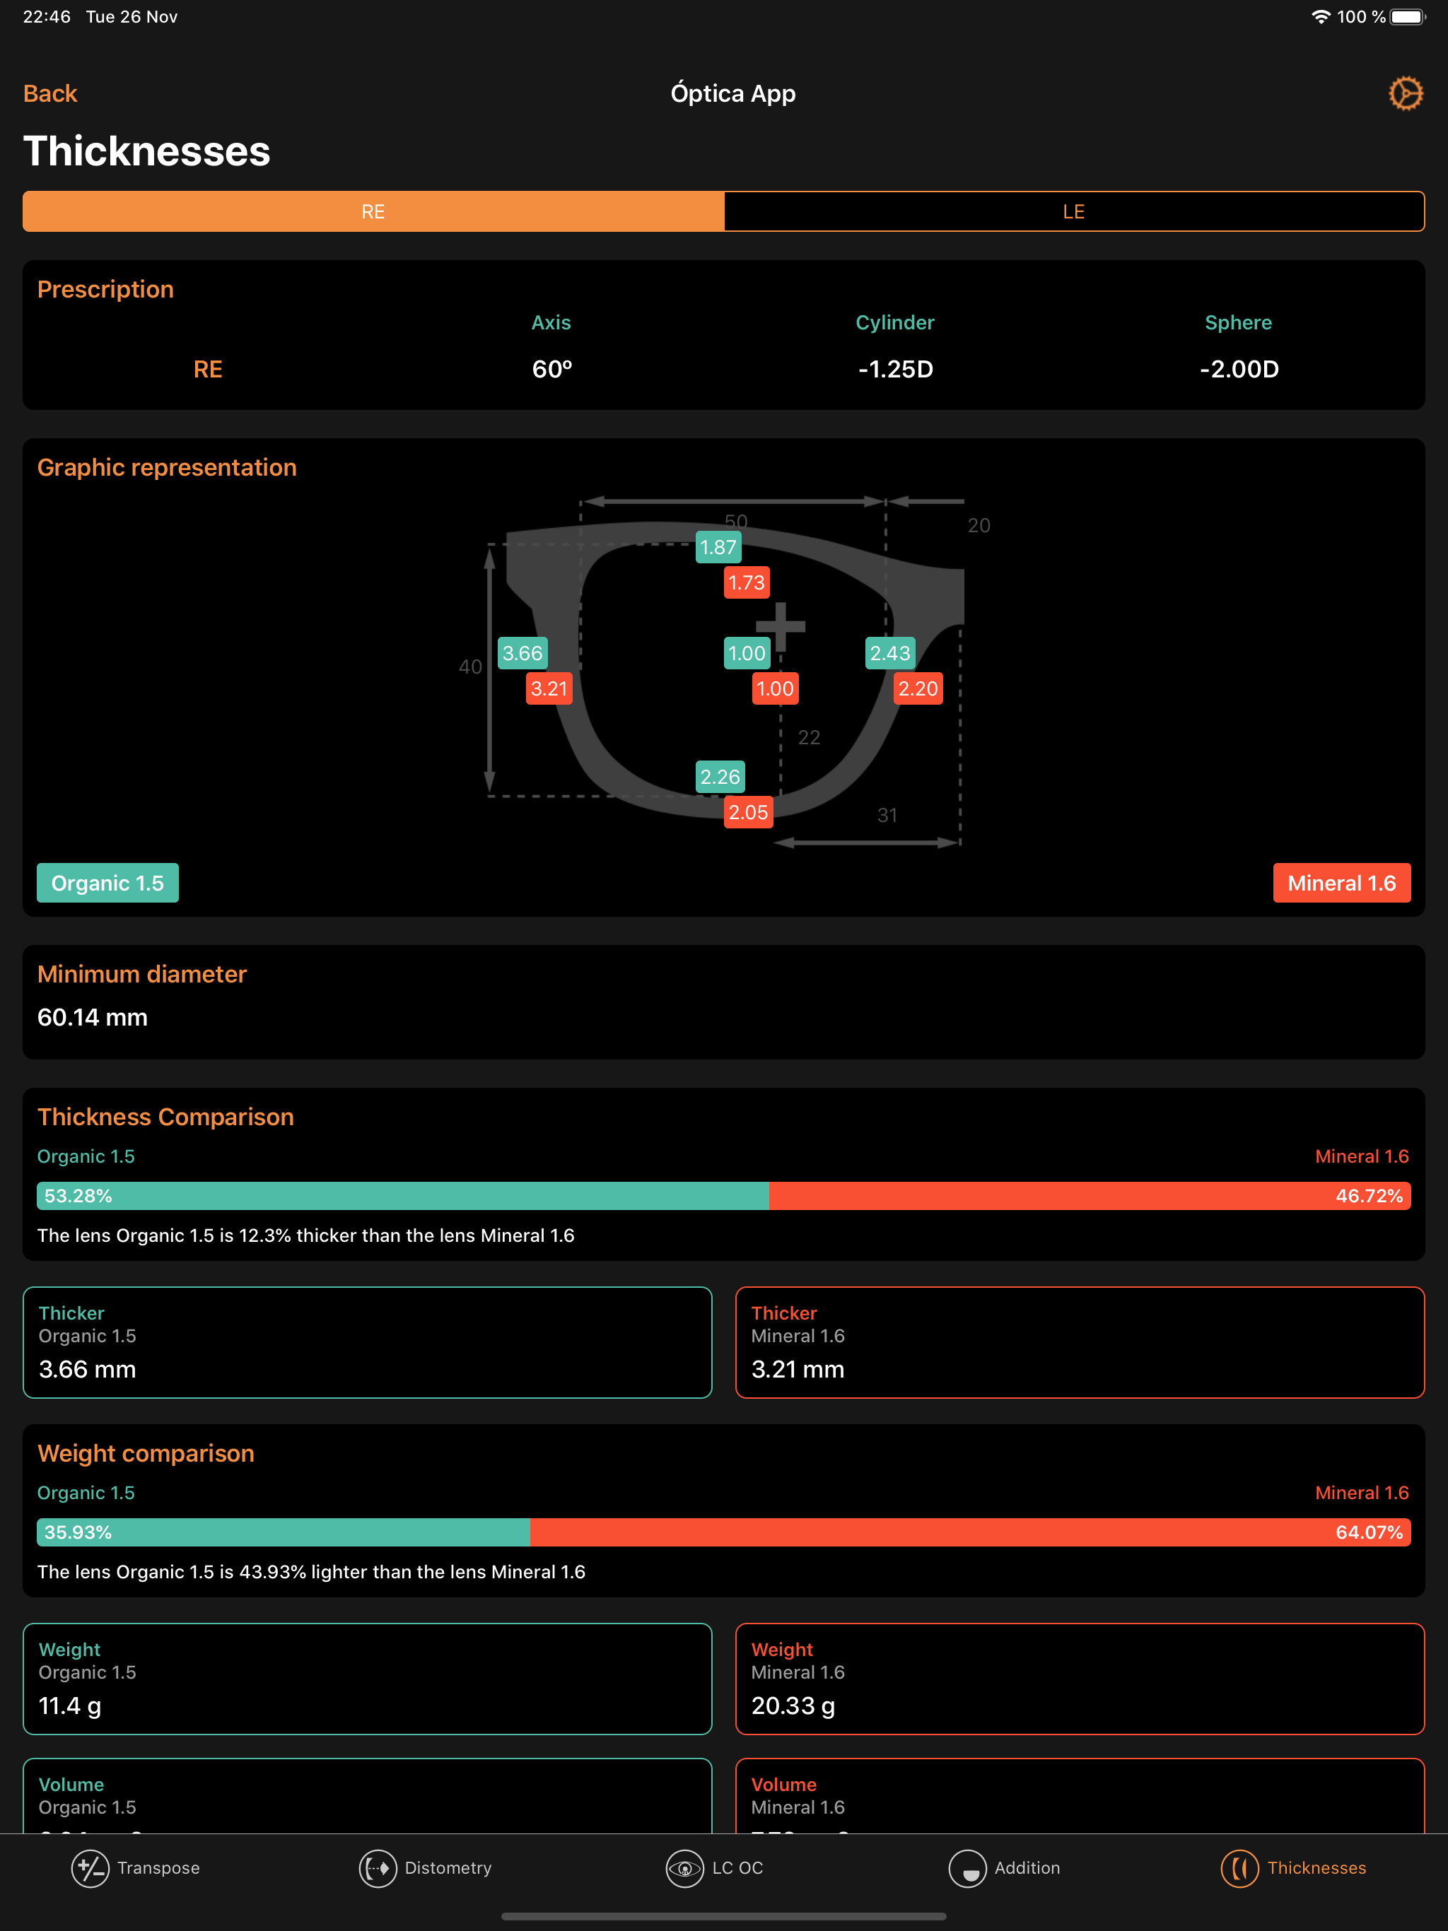Open the Thicker Mineral 1.6 card
Image resolution: width=1448 pixels, height=1931 pixels.
click(1080, 1343)
